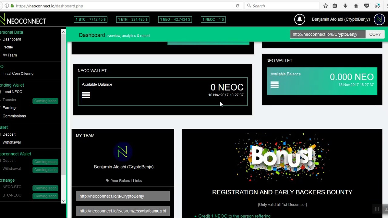Click Coming soon badge beside NEOC-BTC
The image size is (388, 218).
(x=45, y=188)
